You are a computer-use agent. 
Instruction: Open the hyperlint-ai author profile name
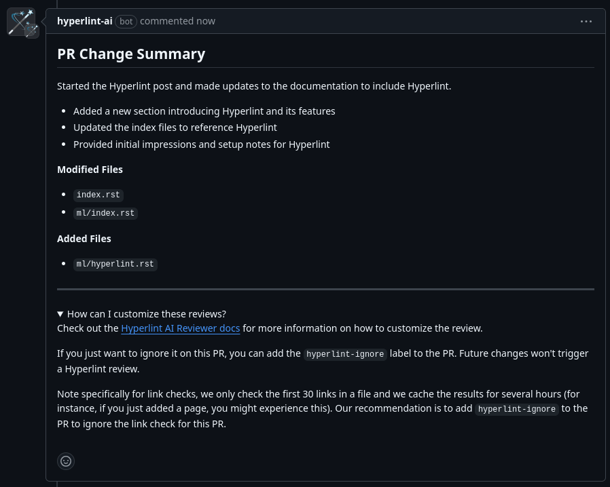[x=85, y=21]
